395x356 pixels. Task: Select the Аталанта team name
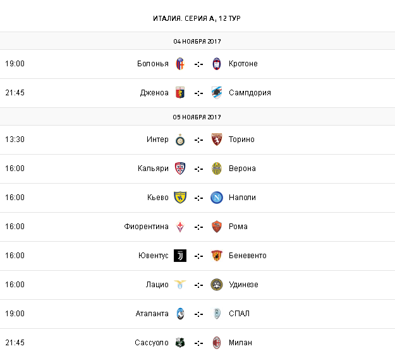(x=152, y=314)
